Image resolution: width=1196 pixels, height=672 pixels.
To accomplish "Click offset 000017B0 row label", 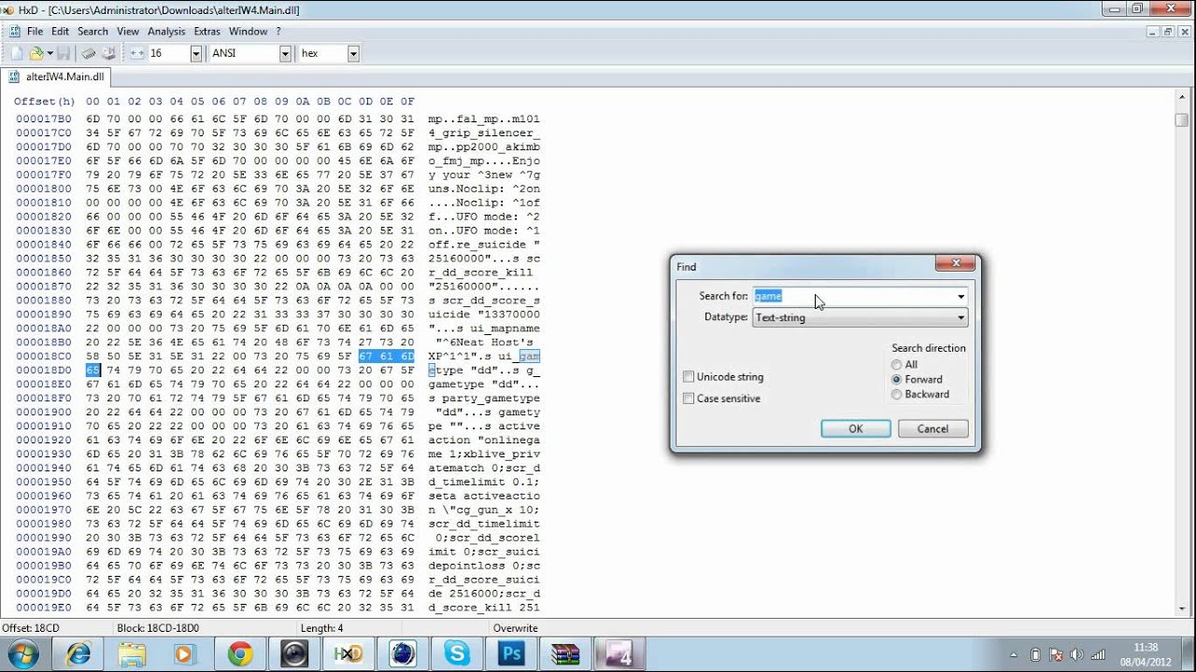I will click(x=43, y=119).
